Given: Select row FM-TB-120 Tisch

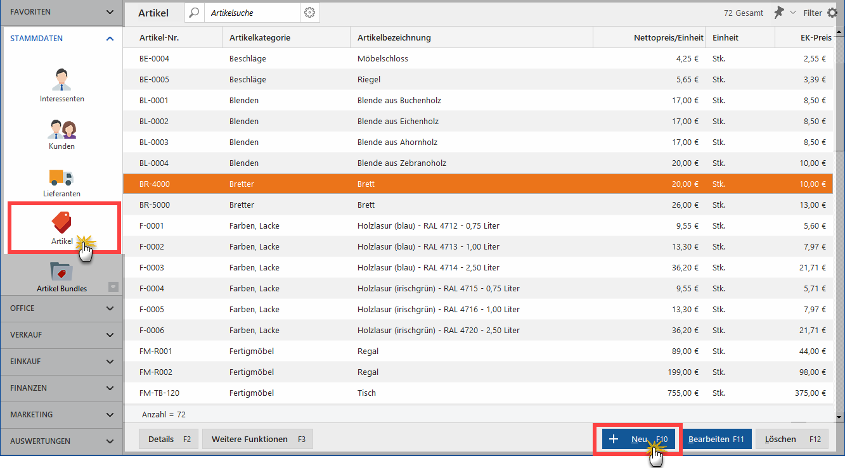Looking at the screenshot, I should [478, 393].
